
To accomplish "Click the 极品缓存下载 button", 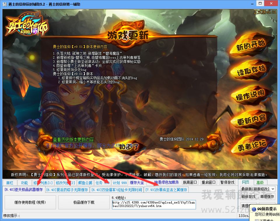I will [84, 202].
